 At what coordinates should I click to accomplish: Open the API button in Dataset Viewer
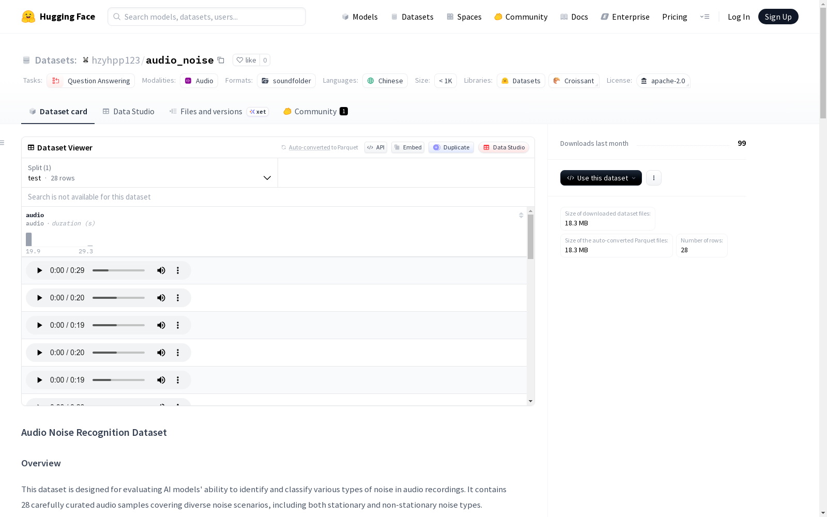(x=376, y=147)
